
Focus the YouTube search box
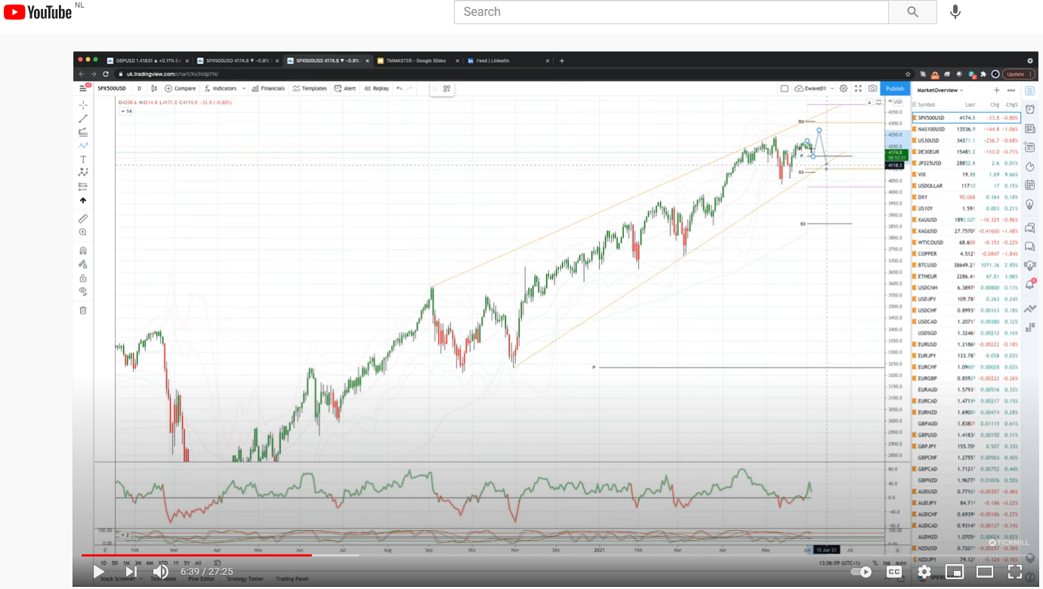pos(671,12)
